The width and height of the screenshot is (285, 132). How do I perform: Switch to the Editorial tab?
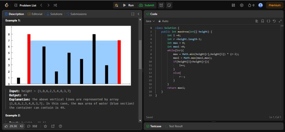tap(35, 14)
